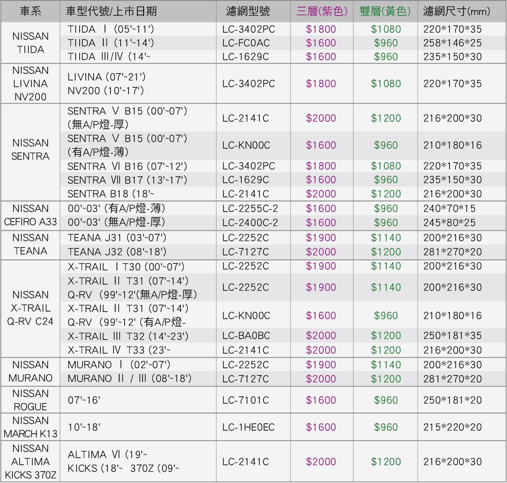Select the NISSAN LIVINA NV200 series cell

(x=30, y=84)
